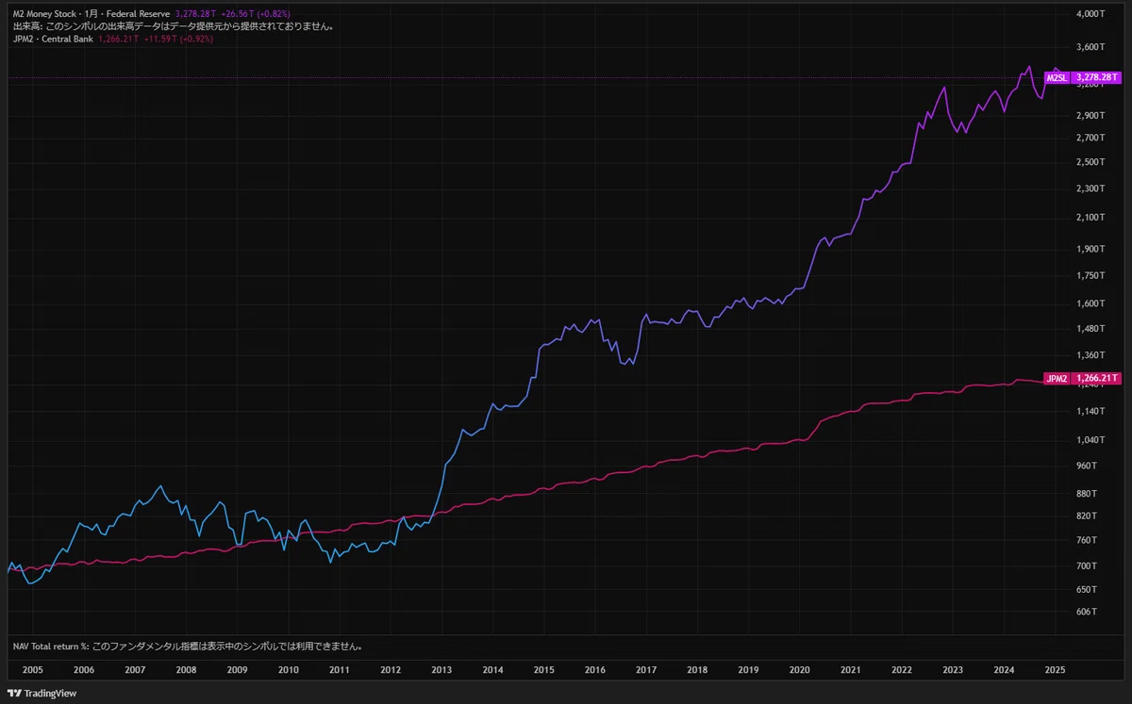Click the NAV Total return % notice
The height and width of the screenshot is (704, 1132).
188,647
